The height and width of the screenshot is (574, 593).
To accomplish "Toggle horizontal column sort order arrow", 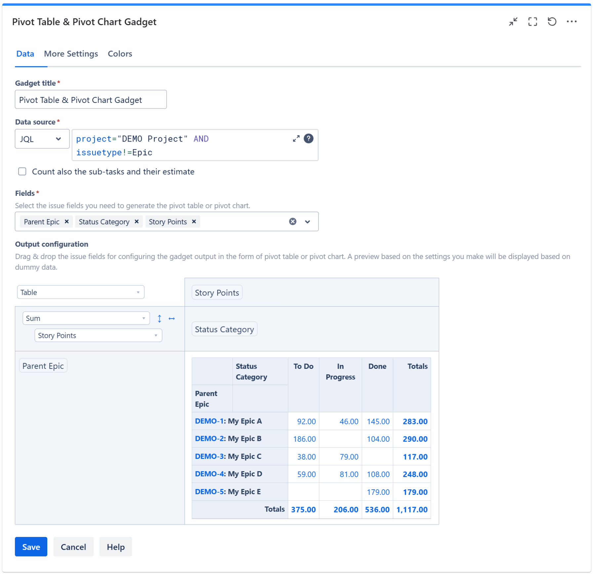I will tap(172, 319).
